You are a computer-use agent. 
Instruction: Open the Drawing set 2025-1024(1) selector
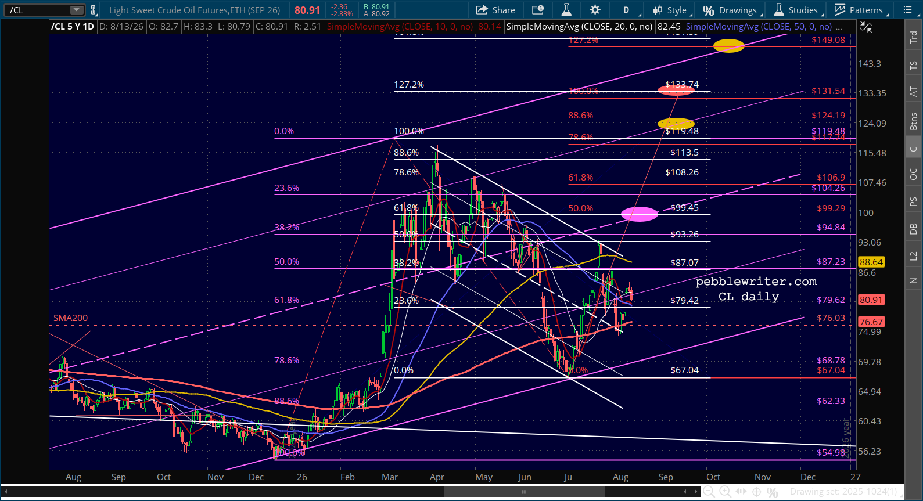coord(843,492)
